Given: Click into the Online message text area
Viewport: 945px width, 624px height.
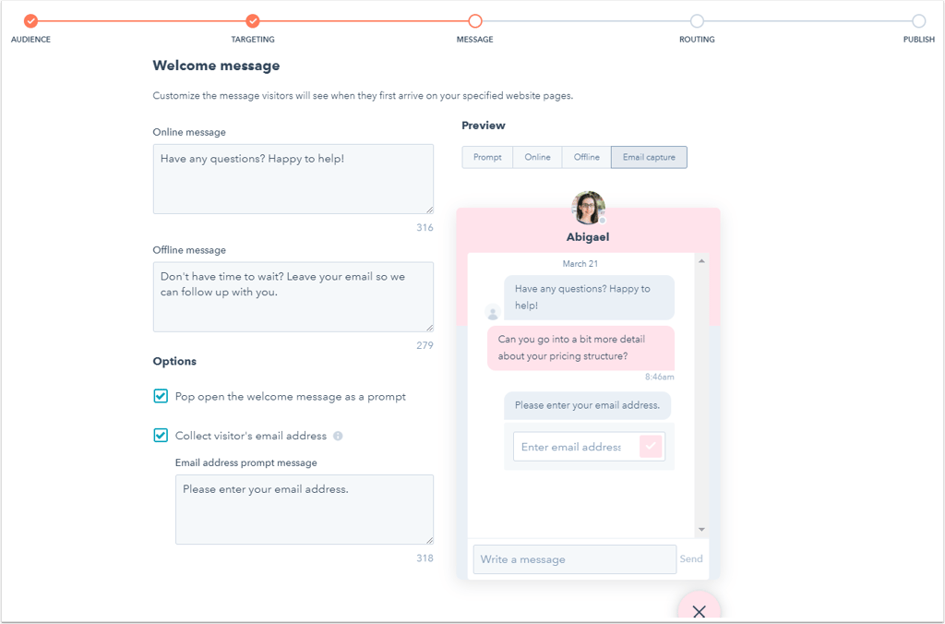Looking at the screenshot, I should click(293, 179).
